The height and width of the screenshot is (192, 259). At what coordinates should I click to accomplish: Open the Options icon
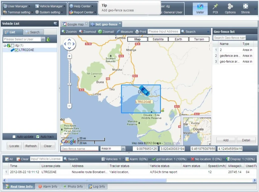[230, 8]
